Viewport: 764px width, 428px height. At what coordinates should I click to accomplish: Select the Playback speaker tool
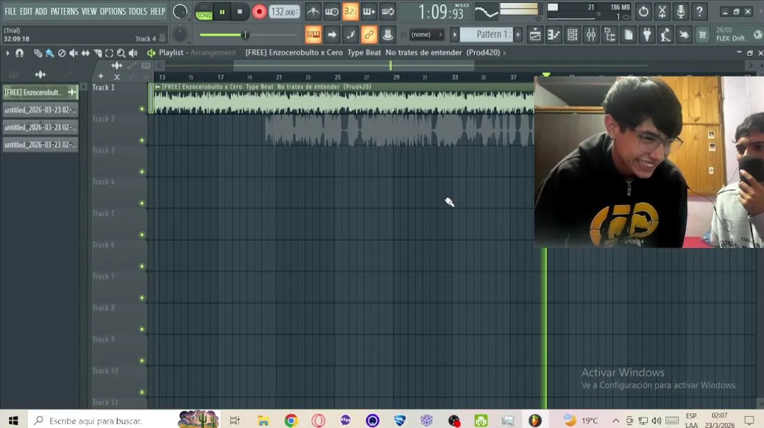click(x=133, y=53)
